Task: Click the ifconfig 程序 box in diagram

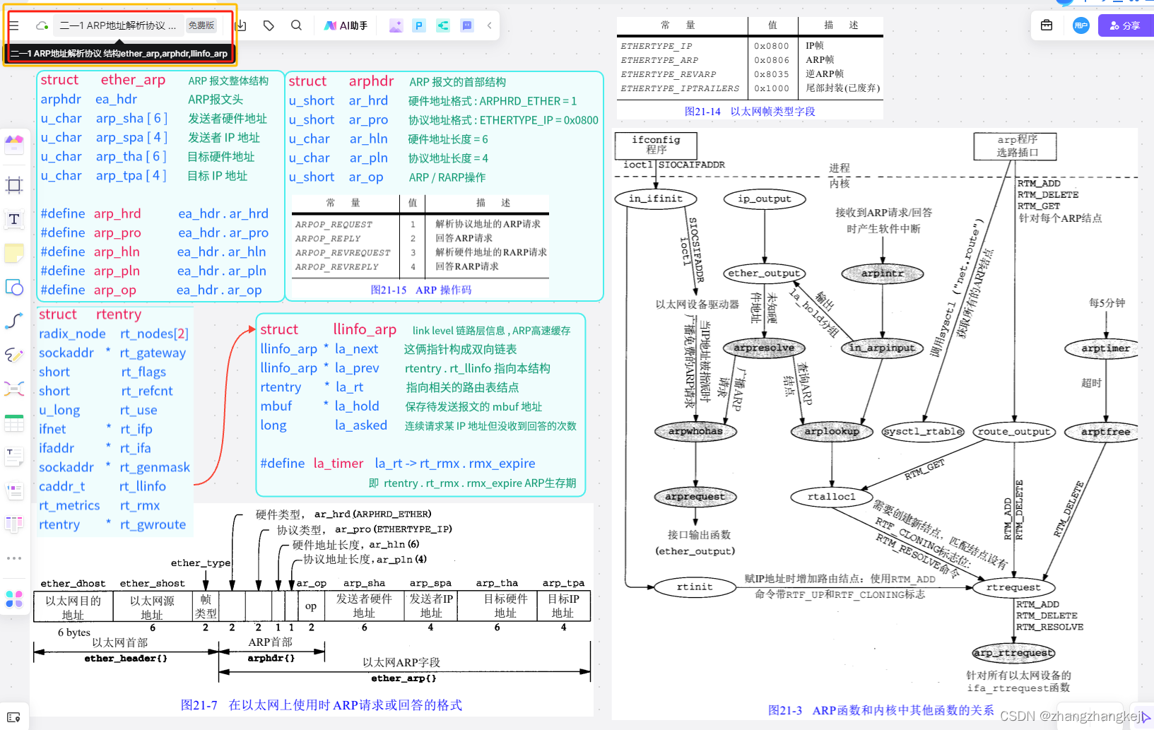Action: (x=656, y=146)
